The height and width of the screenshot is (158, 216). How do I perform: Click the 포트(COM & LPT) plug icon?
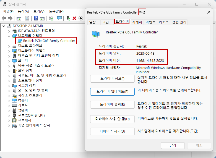[14, 115]
